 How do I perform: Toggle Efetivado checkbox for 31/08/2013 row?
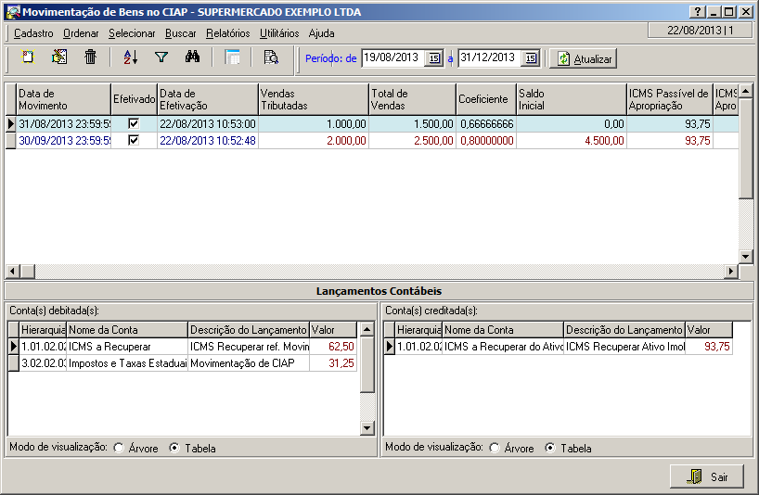134,123
